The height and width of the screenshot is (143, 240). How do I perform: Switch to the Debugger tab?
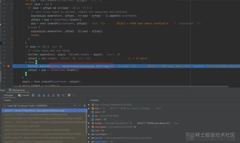click(x=9, y=95)
